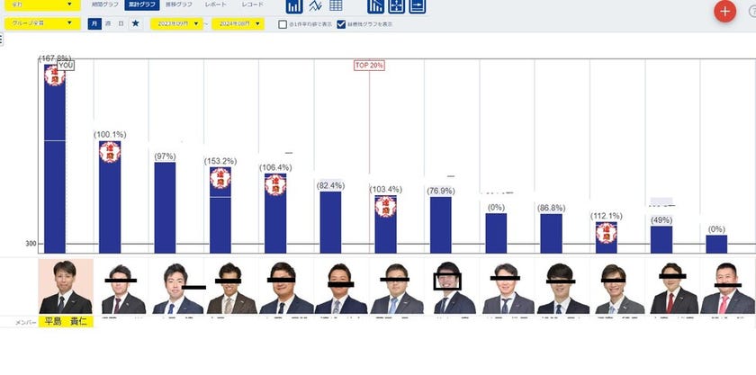Open the レポート tab
This screenshot has height=375, width=756.
(x=216, y=5)
